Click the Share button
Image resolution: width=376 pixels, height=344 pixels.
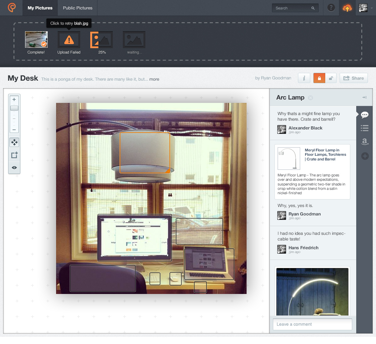pyautogui.click(x=353, y=78)
